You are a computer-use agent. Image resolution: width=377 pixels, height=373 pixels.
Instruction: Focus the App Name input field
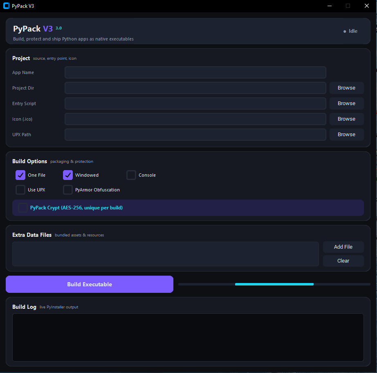click(x=195, y=72)
